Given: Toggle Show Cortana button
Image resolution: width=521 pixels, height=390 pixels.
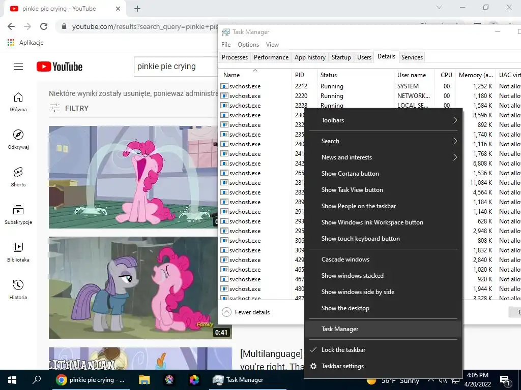Looking at the screenshot, I should pyautogui.click(x=383, y=174).
